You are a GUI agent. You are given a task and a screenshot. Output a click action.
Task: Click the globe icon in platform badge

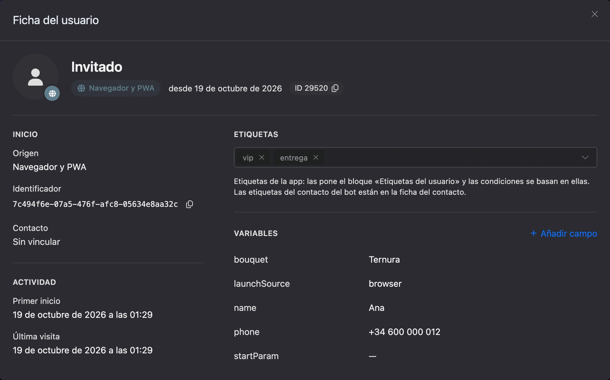tap(81, 88)
